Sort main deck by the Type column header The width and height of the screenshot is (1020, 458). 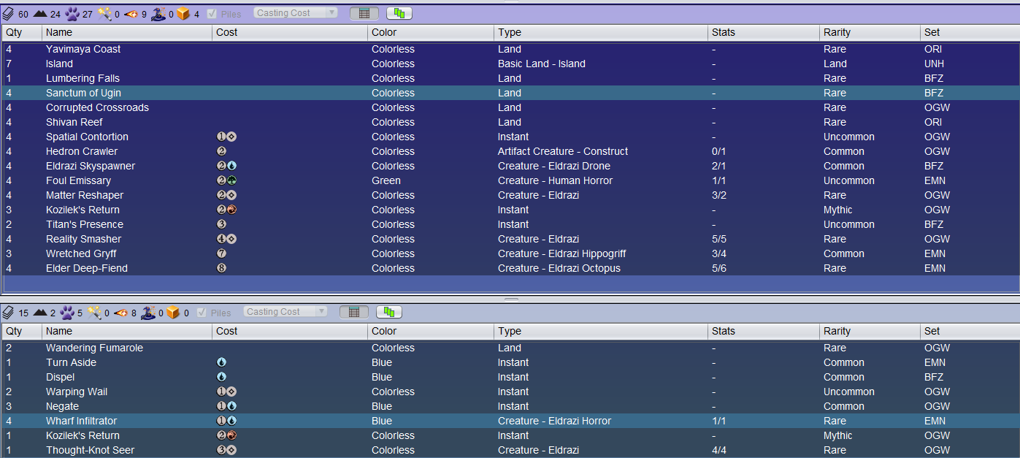[x=601, y=32]
